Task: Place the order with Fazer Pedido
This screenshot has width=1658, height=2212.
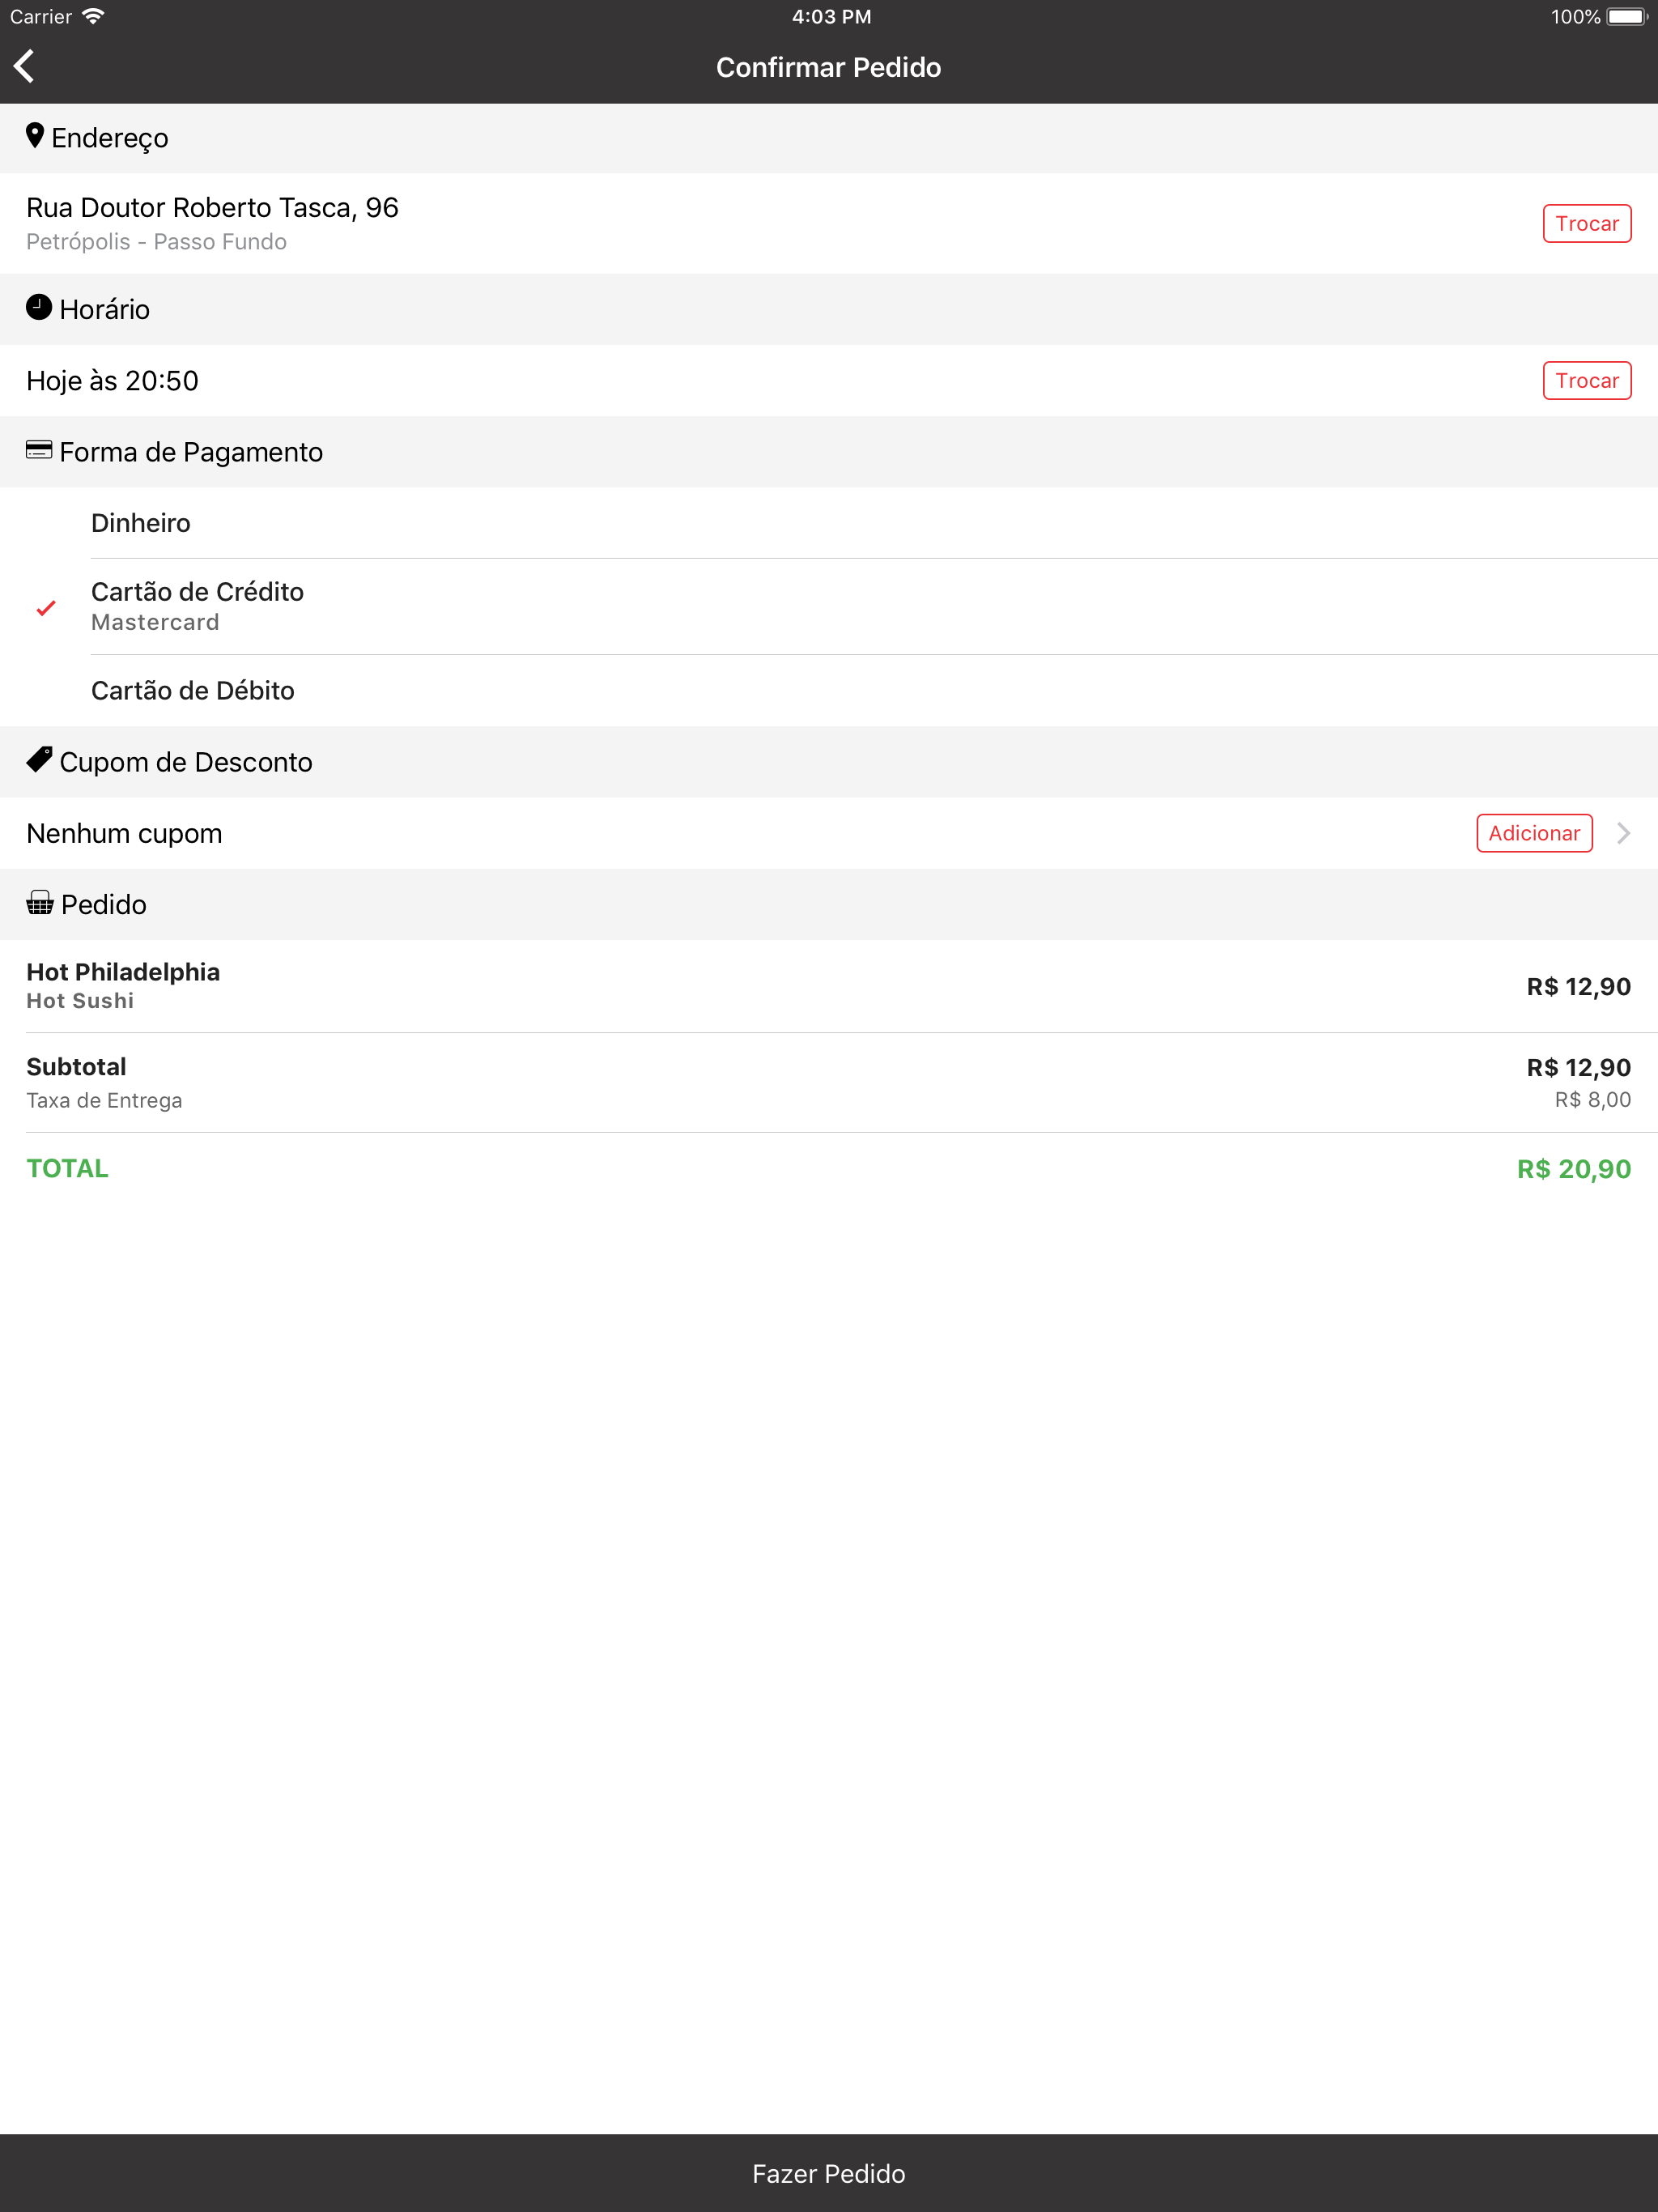Action: [x=829, y=2173]
